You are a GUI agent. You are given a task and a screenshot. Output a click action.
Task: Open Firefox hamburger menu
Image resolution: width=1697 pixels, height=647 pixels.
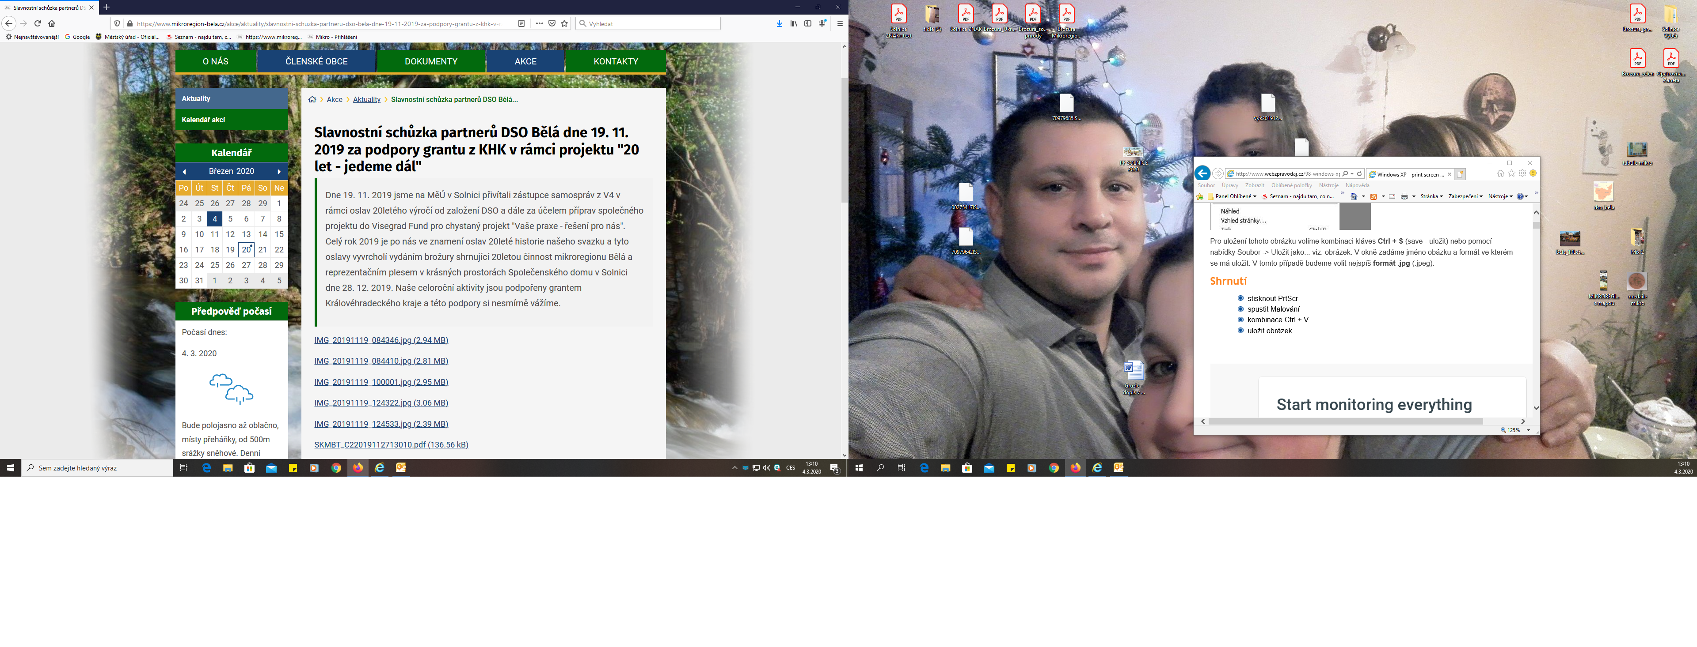pyautogui.click(x=839, y=24)
